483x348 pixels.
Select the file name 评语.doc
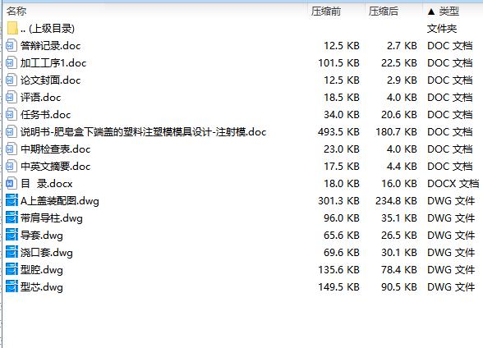click(x=41, y=98)
